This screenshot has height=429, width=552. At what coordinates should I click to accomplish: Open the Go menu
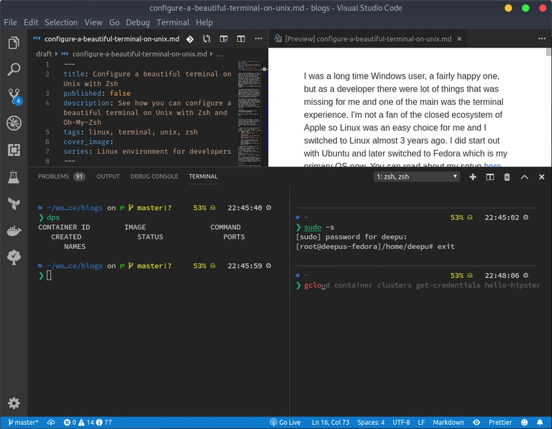pyautogui.click(x=114, y=23)
